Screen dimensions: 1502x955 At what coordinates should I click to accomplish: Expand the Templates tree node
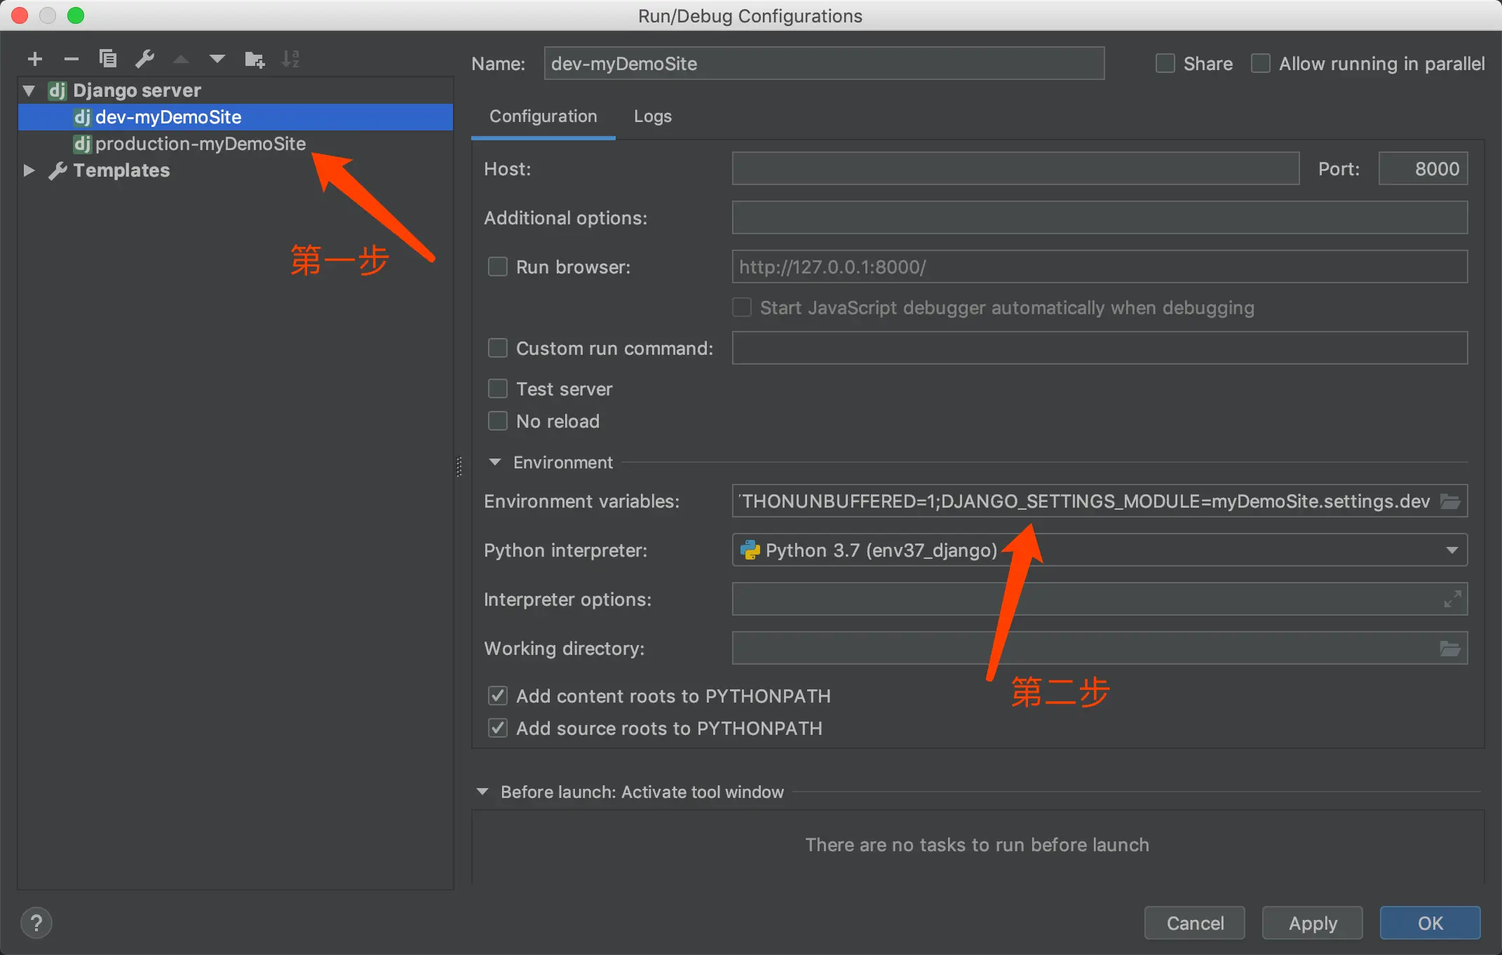[x=29, y=170]
